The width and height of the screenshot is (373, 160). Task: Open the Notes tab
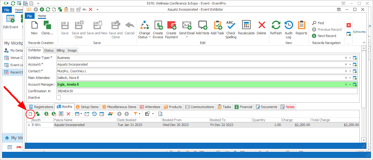point(287,107)
